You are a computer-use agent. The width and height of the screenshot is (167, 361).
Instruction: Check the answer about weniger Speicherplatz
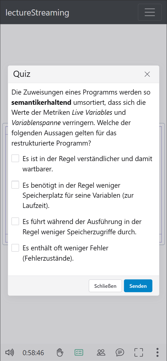(15, 185)
